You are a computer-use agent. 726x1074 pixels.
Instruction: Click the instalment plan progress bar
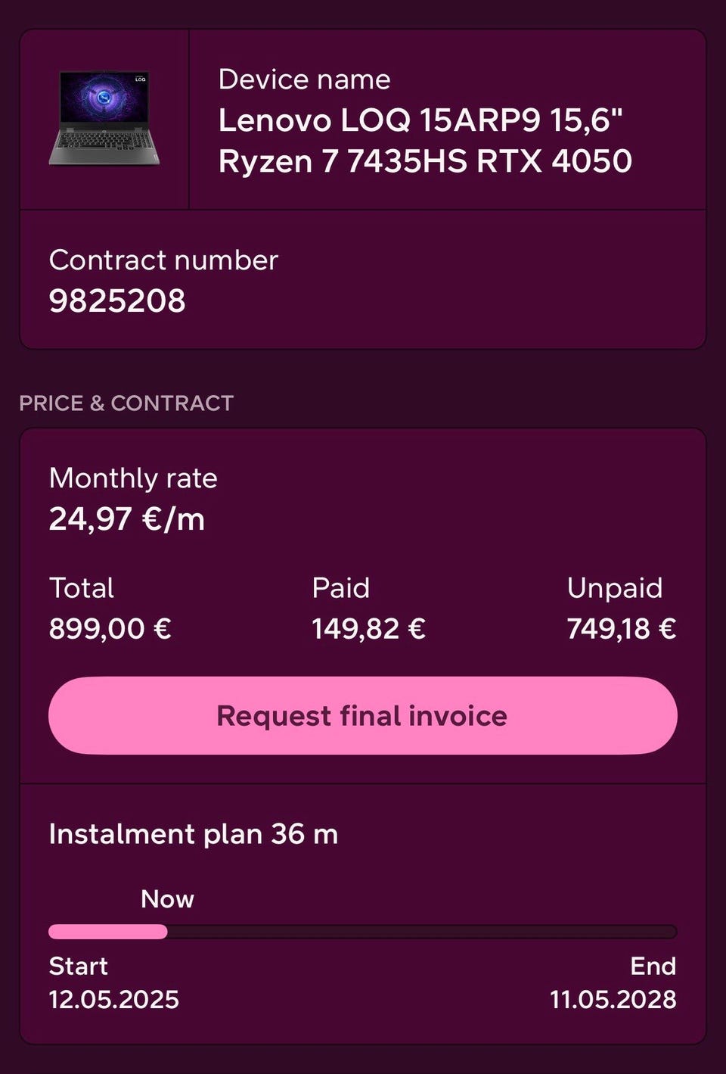(x=363, y=932)
